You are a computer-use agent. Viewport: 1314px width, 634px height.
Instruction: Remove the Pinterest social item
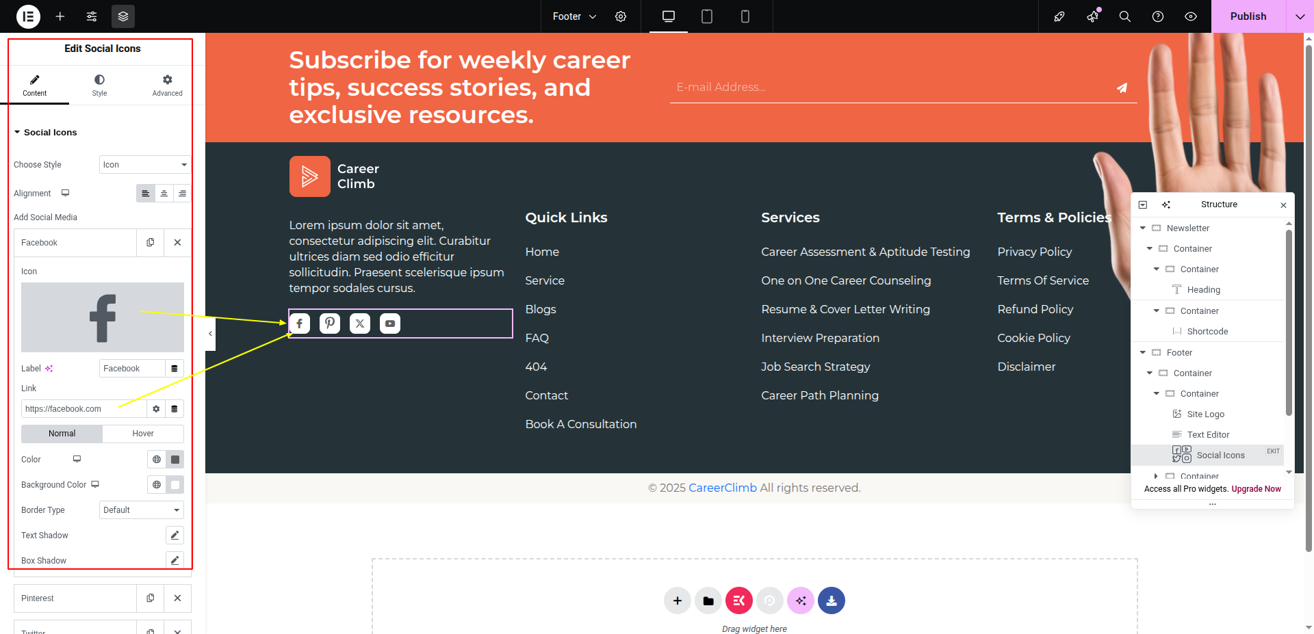pyautogui.click(x=177, y=598)
